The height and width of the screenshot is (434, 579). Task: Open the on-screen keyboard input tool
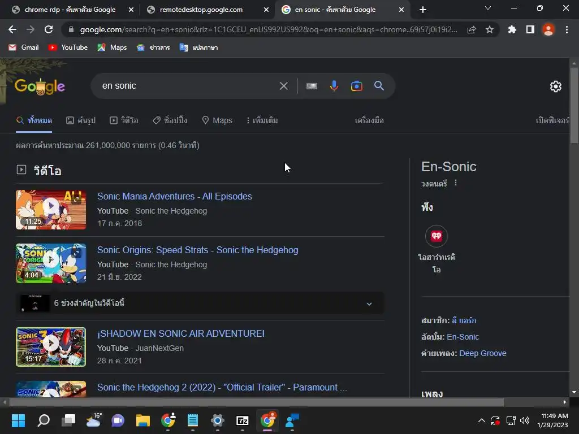(312, 86)
